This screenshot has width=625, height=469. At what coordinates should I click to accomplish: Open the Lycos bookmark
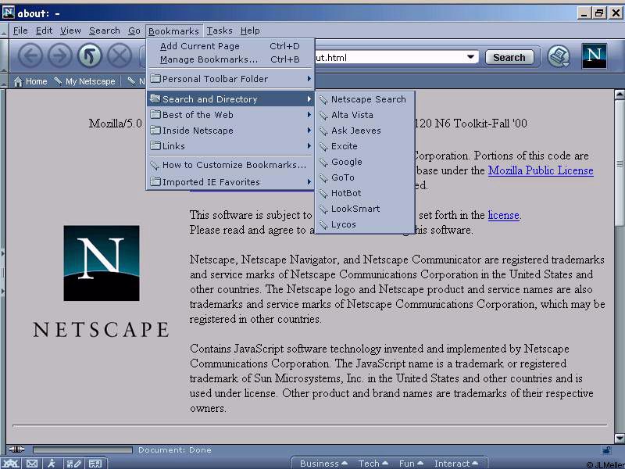[x=365, y=224]
